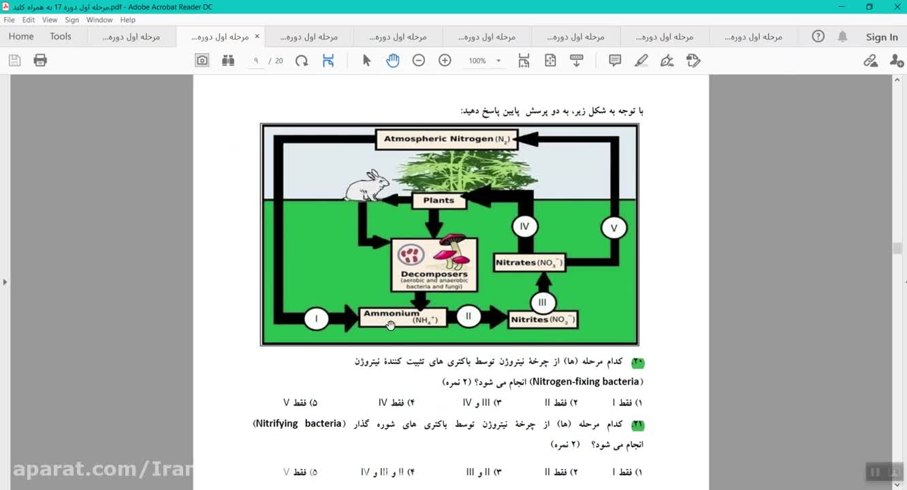Click the "Plants" box in the diagram
The image size is (907, 490).
(x=439, y=201)
